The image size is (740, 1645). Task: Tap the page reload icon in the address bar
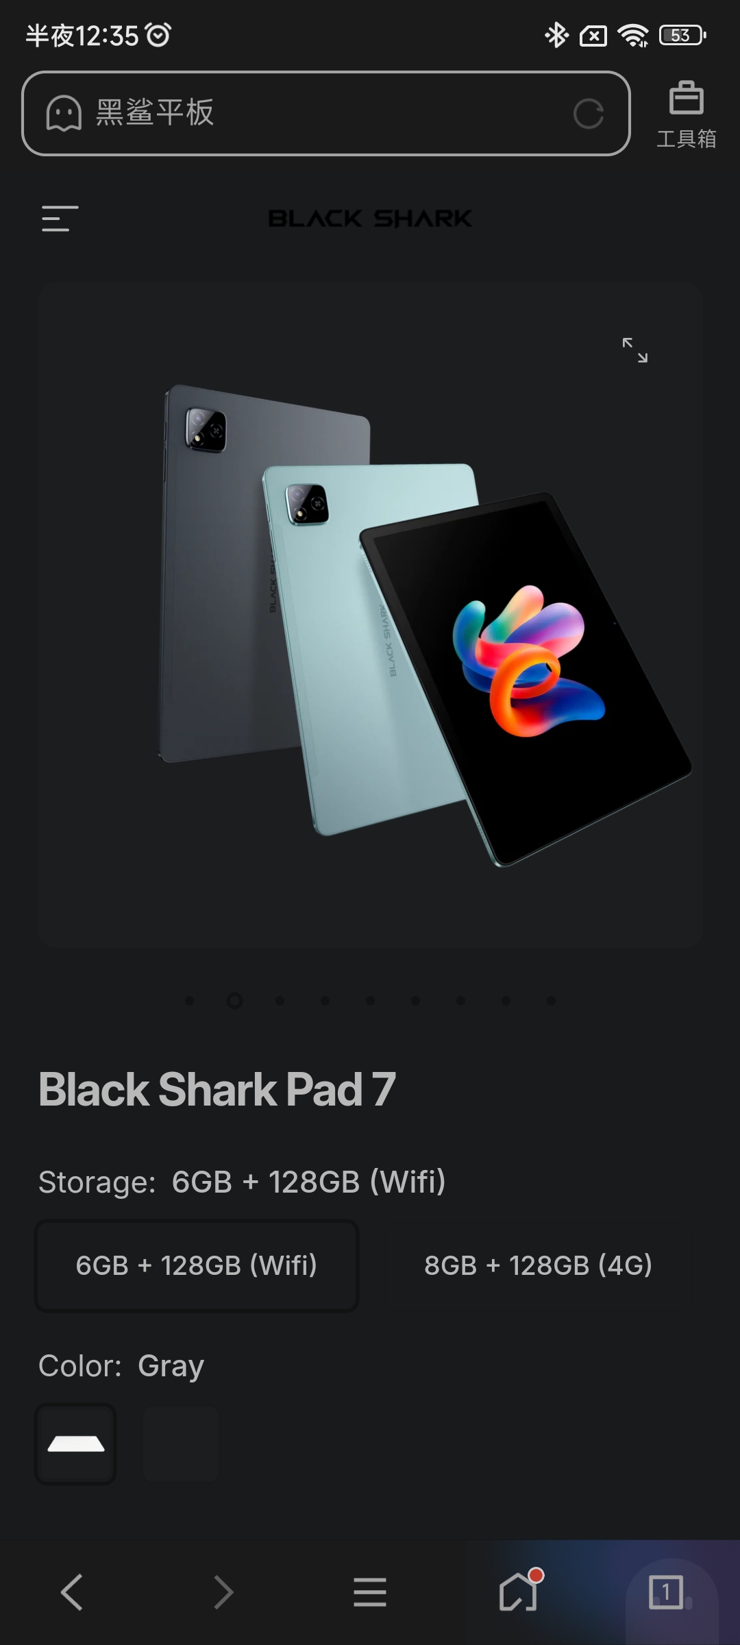pyautogui.click(x=589, y=114)
